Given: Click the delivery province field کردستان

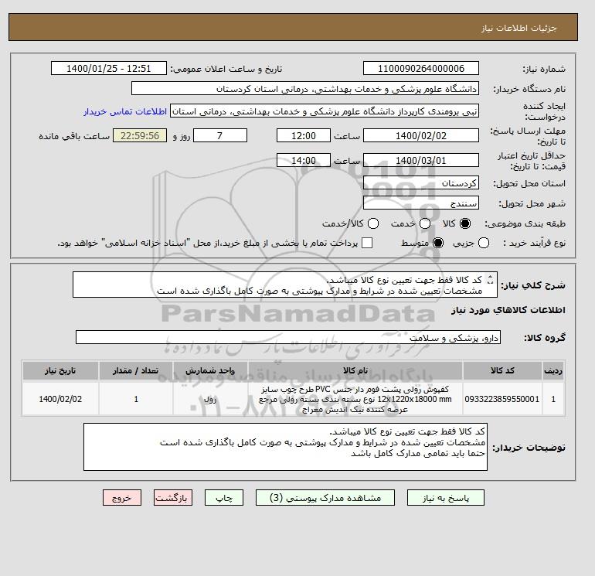Looking at the screenshot, I should 421,183.
